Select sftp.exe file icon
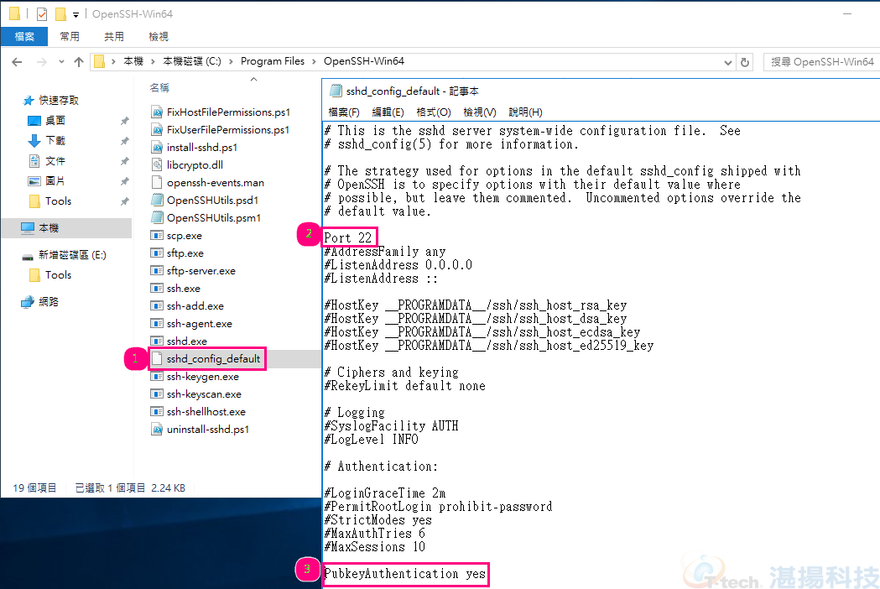The image size is (880, 589). coord(157,253)
